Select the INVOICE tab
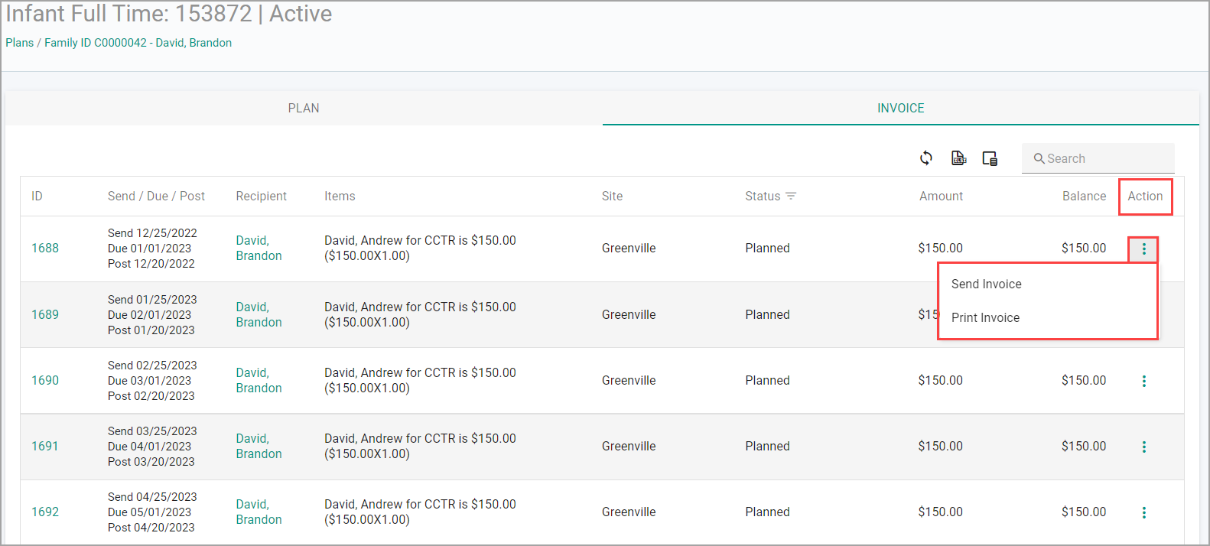Viewport: 1210px width, 546px height. pyautogui.click(x=901, y=109)
